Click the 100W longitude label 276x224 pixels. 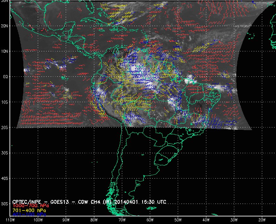pos(38,220)
